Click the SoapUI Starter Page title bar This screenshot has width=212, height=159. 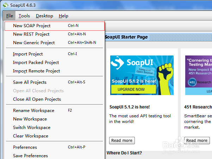point(158,37)
